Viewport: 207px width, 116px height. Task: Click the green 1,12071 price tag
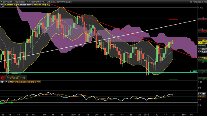(202, 71)
